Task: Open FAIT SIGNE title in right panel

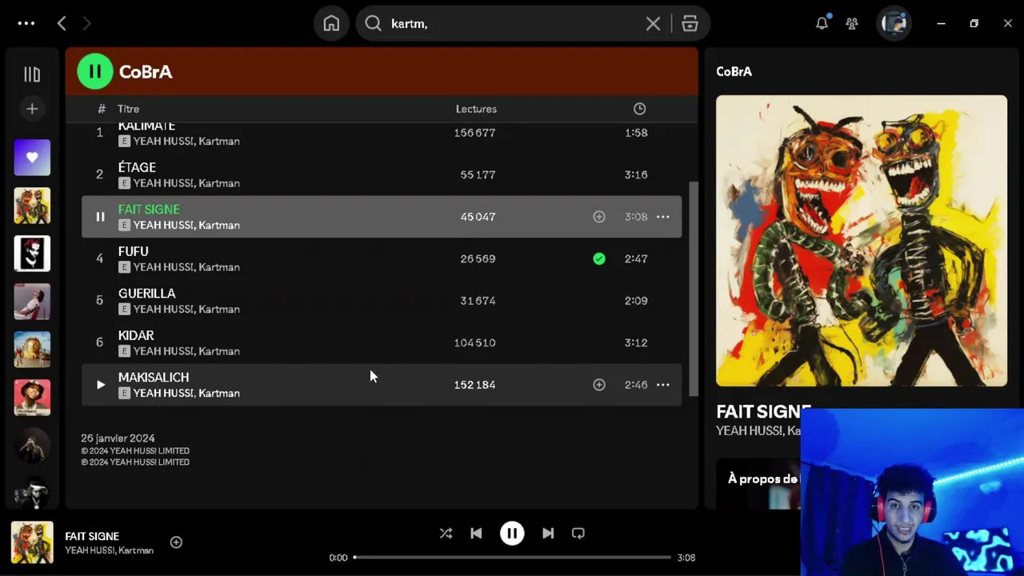Action: tap(764, 411)
